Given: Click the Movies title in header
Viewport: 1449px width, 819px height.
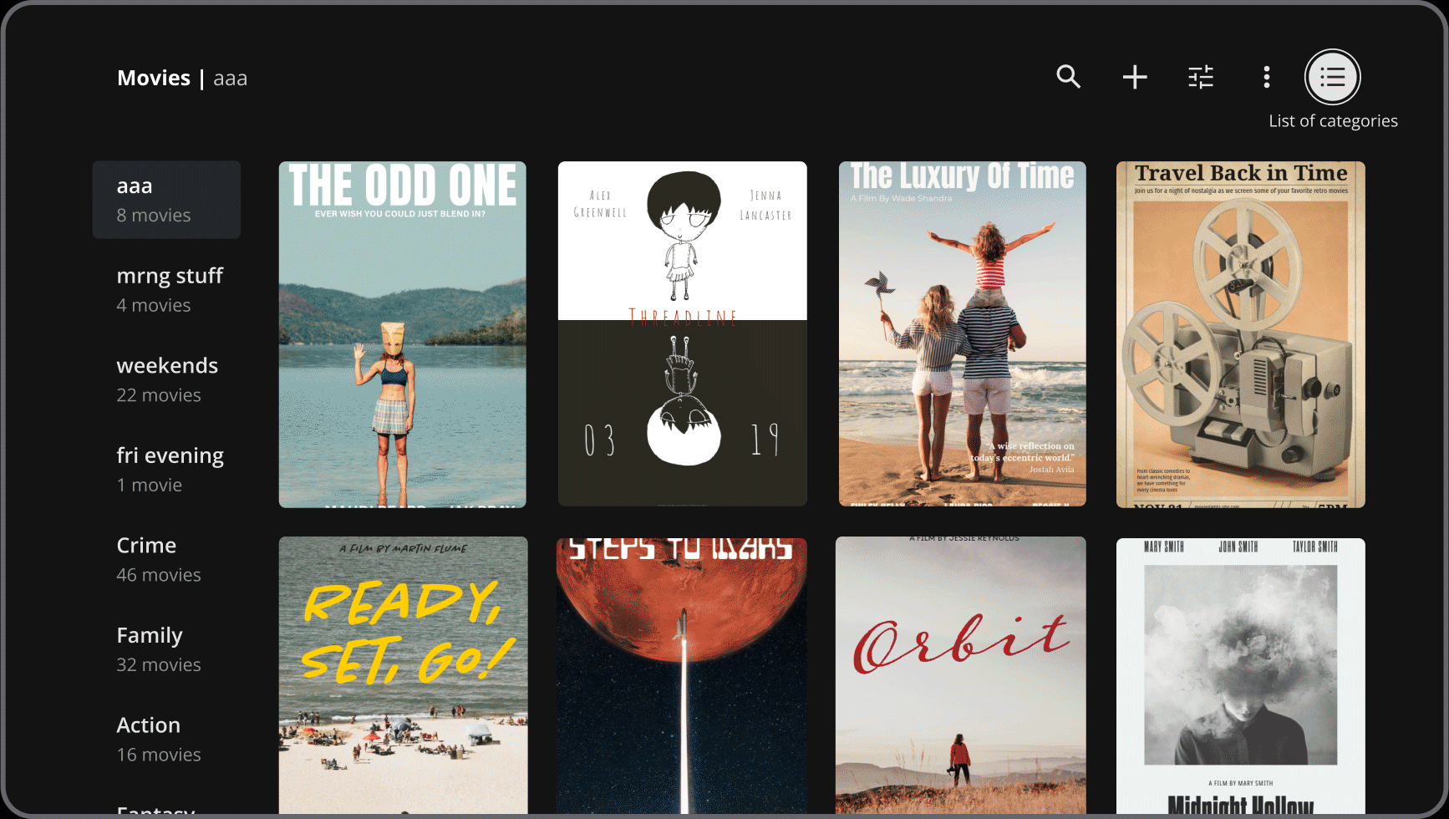Looking at the screenshot, I should (154, 78).
